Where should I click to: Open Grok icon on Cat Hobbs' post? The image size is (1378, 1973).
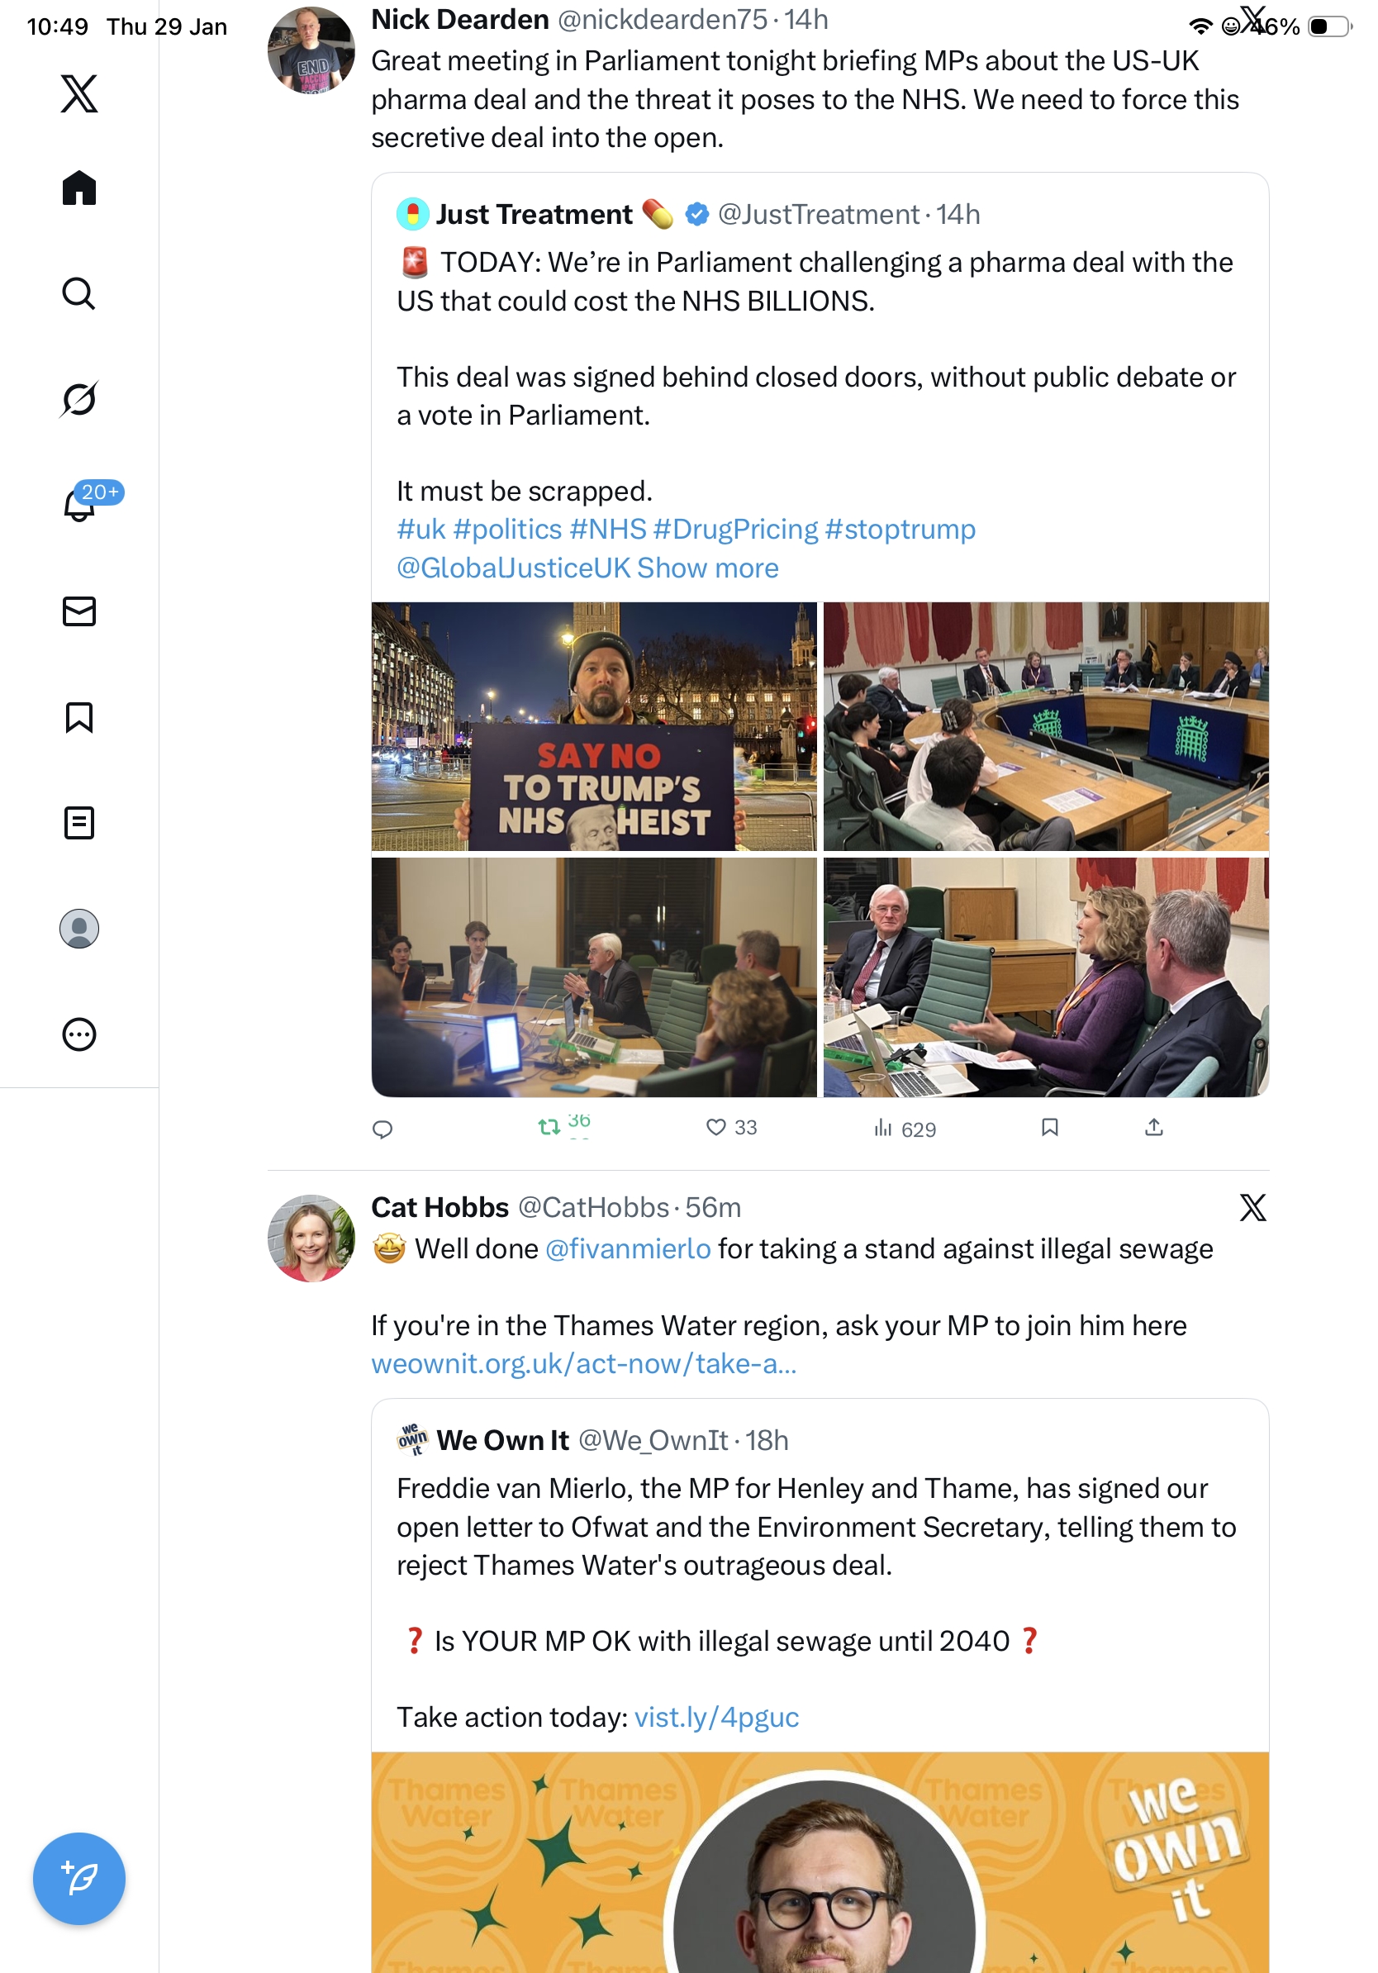[1252, 1206]
